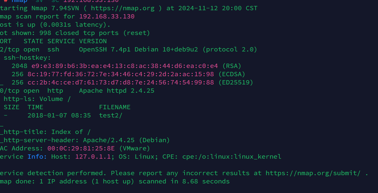This screenshot has width=378, height=193.
Task: Click the RSA host key fingerprint
Action: pos(125,66)
